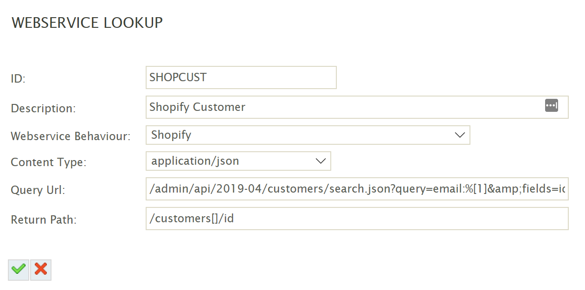Screen dimensions: 585x290
Task: Click the 'Query Url:' label
Action: [x=38, y=190]
